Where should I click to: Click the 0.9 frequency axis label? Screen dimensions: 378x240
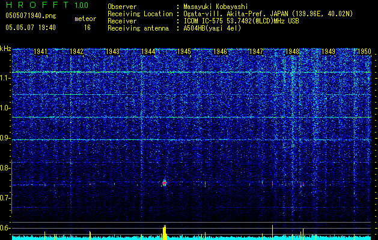pos(5,138)
